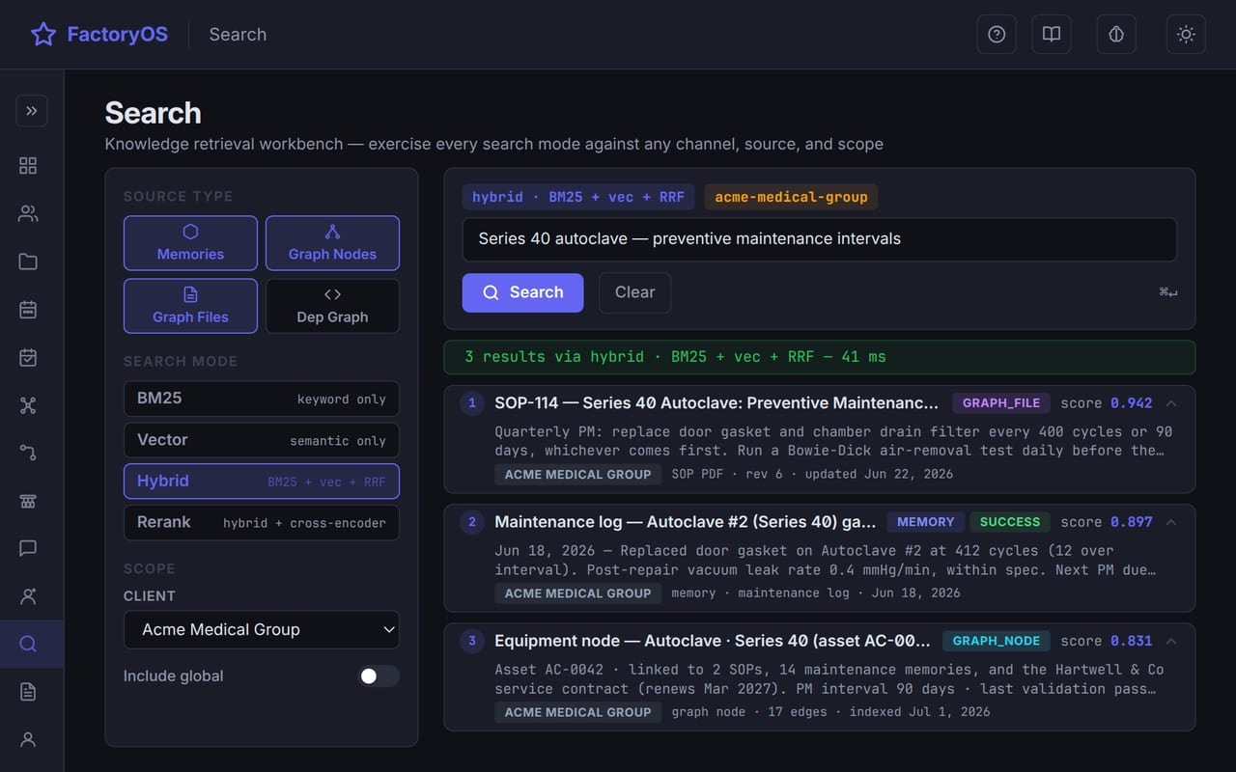Click the result rank number 3 badge
This screenshot has width=1236, height=772.
tap(471, 641)
